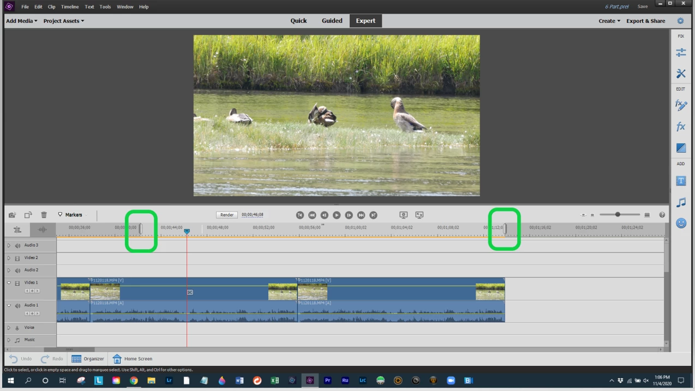
Task: Click the Freeze Frame camera icon
Action: point(12,215)
